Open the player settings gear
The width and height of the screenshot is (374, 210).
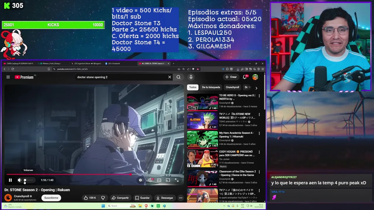click(150, 180)
